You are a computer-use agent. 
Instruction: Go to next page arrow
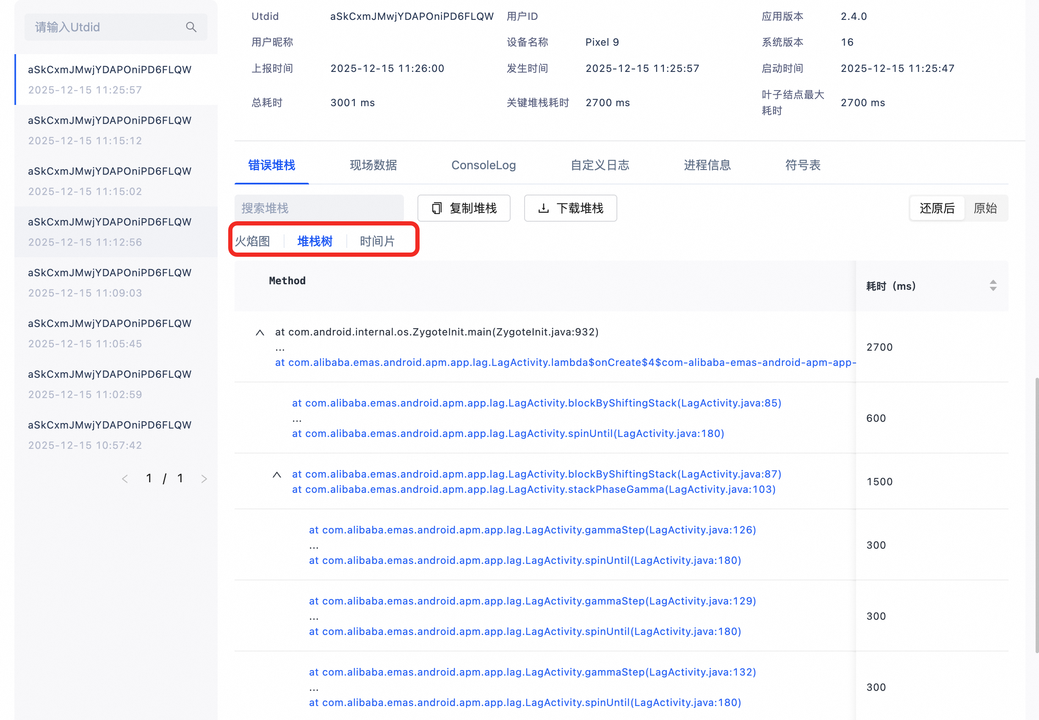[x=204, y=478]
